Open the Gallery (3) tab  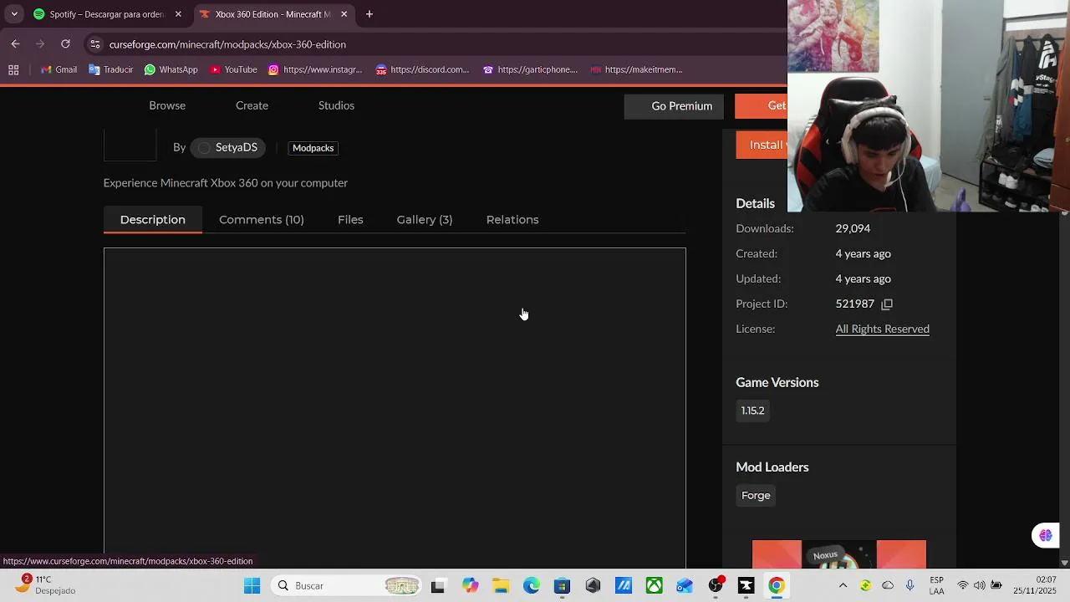coord(425,219)
